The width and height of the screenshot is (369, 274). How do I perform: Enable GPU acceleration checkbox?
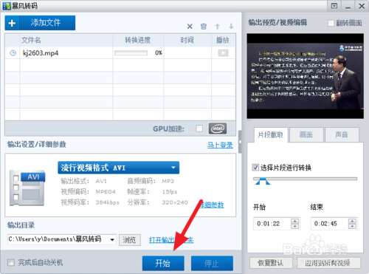199,129
